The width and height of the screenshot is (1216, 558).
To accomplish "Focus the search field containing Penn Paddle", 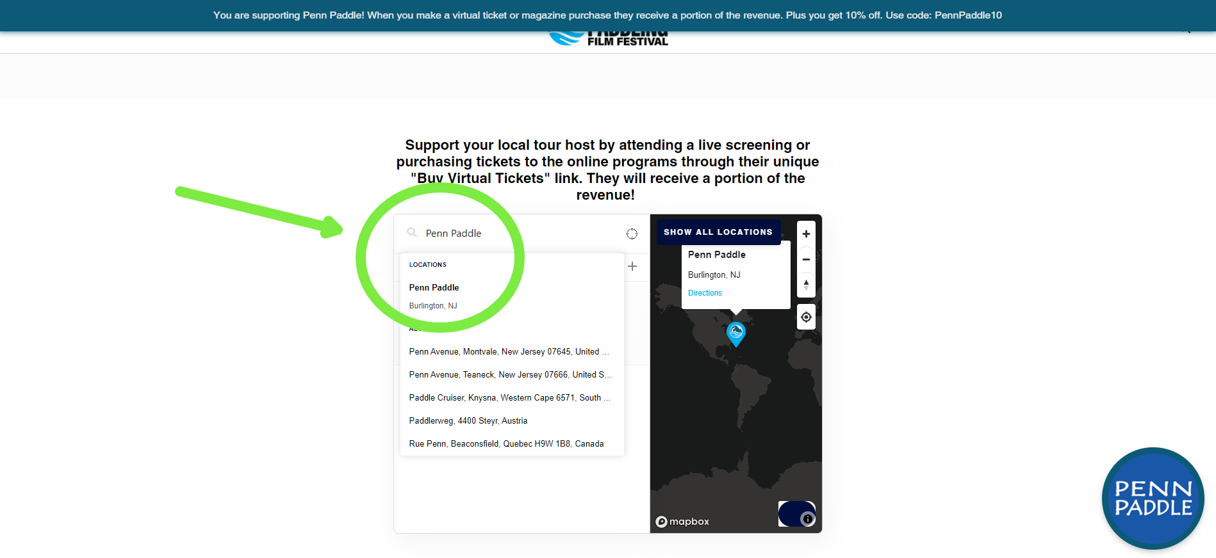I will (522, 234).
